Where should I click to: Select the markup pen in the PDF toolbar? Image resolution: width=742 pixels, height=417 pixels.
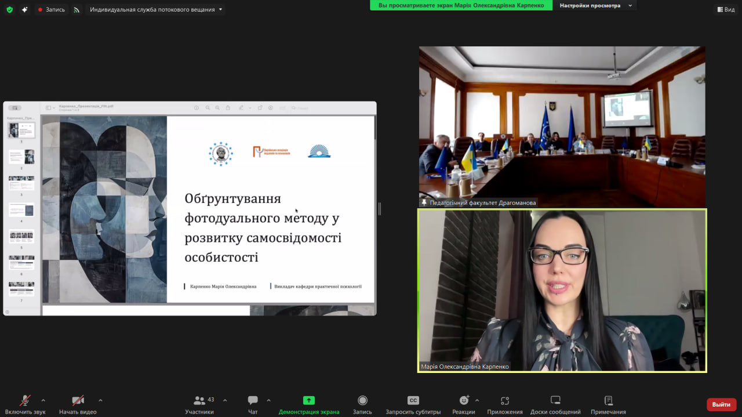point(242,108)
